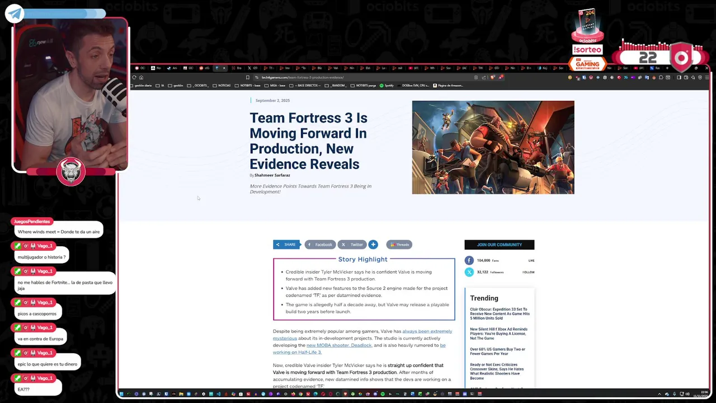Open 'always been extremely mysterious' link

[362, 335]
